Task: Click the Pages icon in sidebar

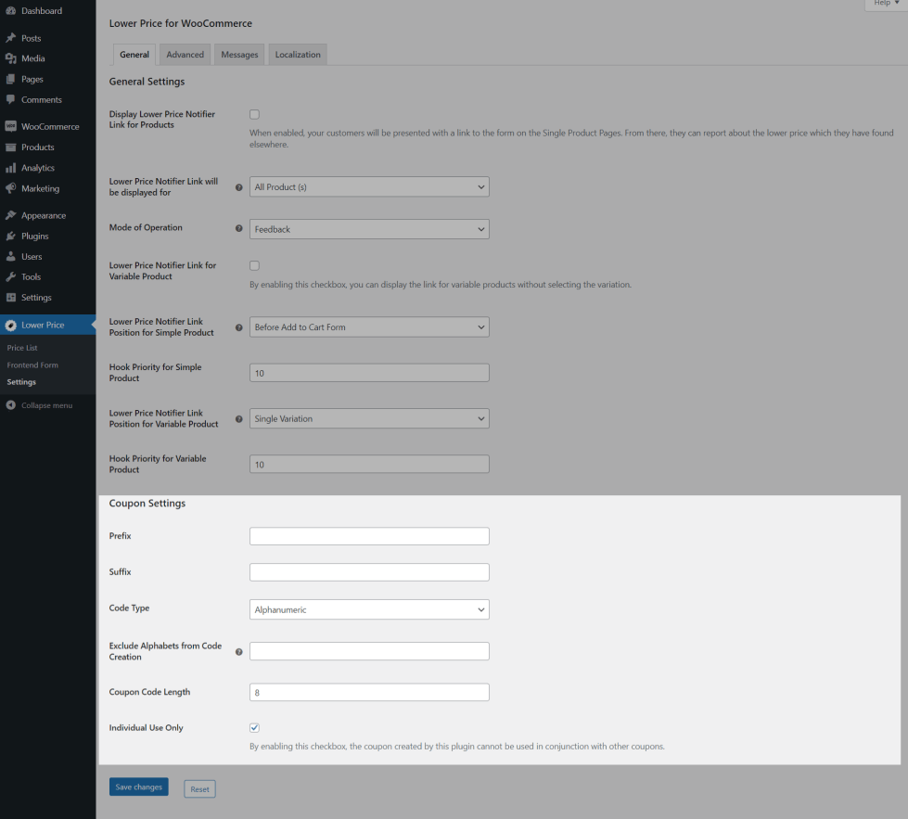Action: point(10,79)
